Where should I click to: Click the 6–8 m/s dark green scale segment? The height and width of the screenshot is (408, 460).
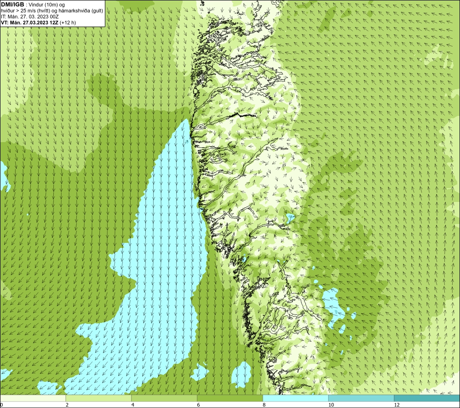(230, 398)
